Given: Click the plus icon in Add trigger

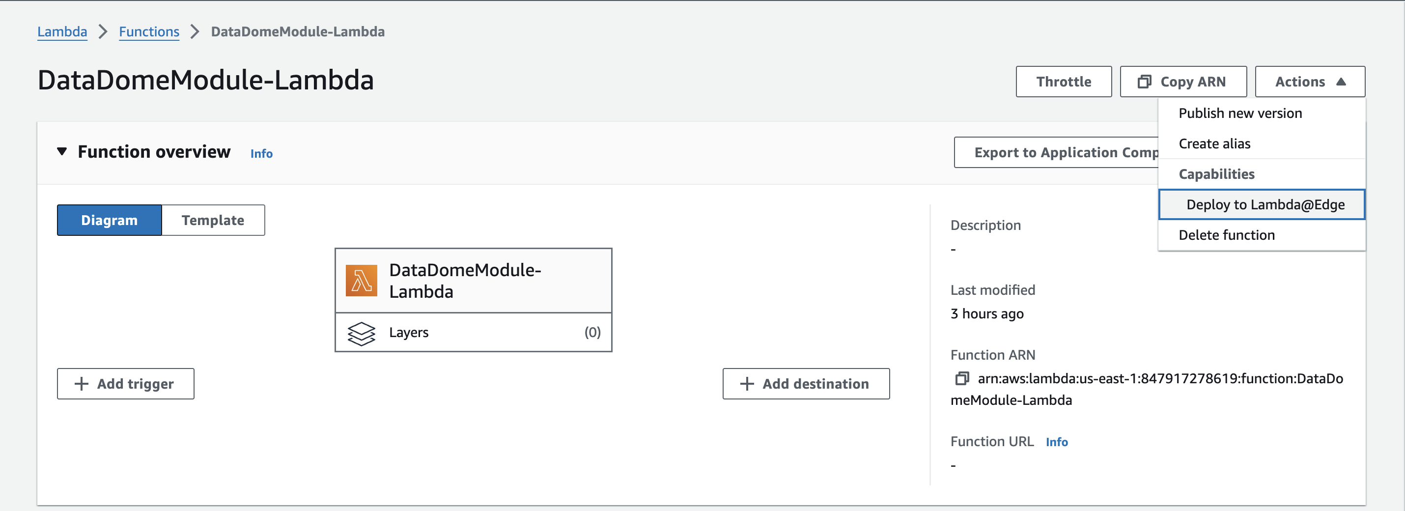Looking at the screenshot, I should point(81,384).
